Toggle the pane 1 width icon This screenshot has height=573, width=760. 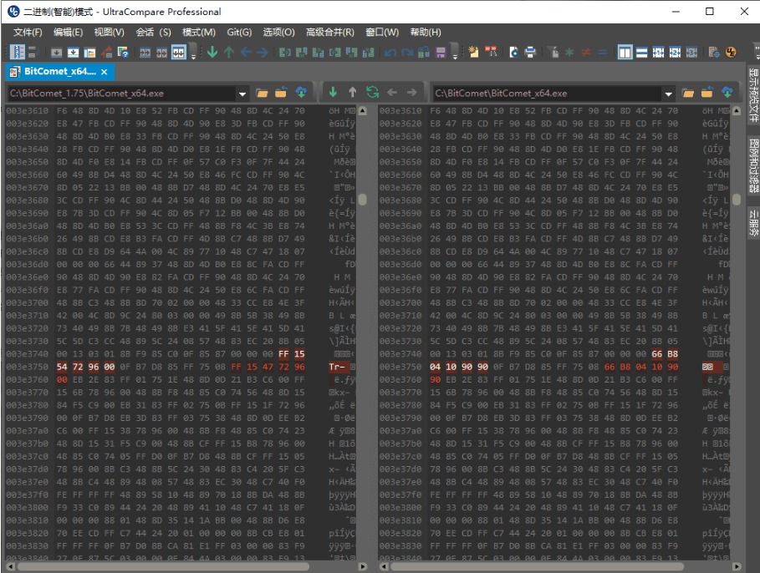(658, 52)
